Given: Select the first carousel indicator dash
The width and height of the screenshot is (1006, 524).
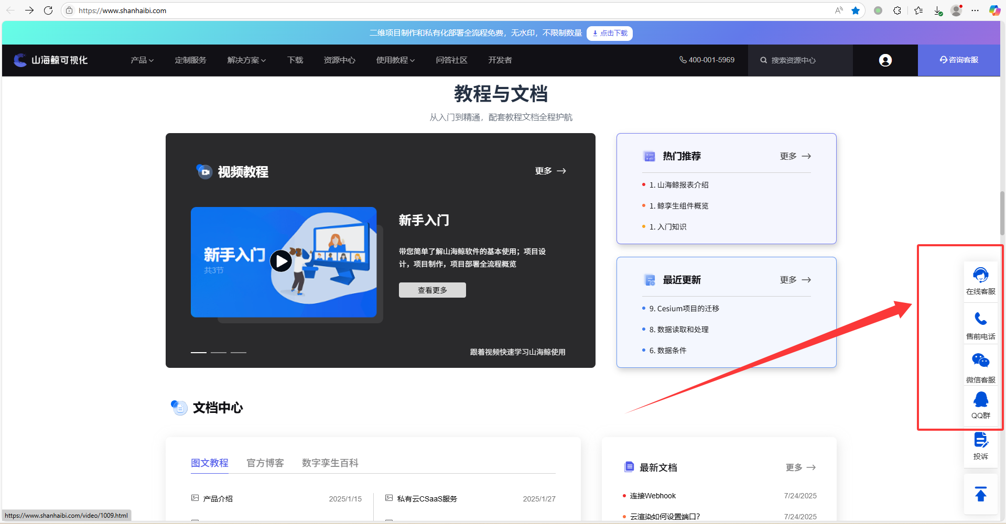Looking at the screenshot, I should 199,353.
